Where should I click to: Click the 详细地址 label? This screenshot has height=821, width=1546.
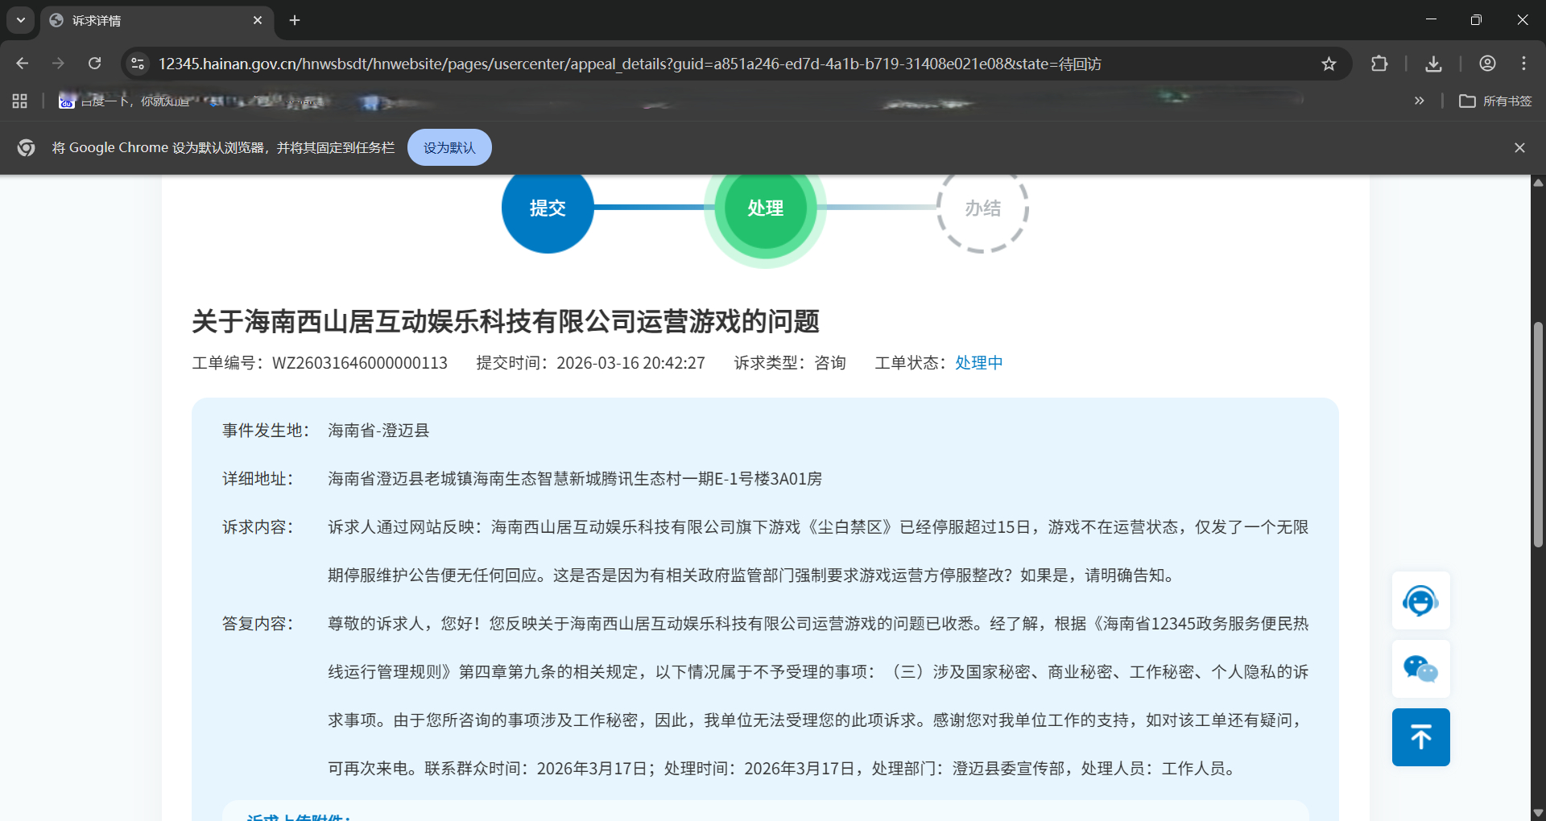[x=258, y=479]
